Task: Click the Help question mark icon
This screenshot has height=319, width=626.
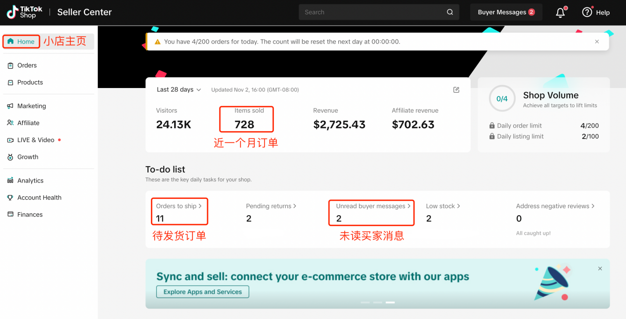Action: coord(587,12)
